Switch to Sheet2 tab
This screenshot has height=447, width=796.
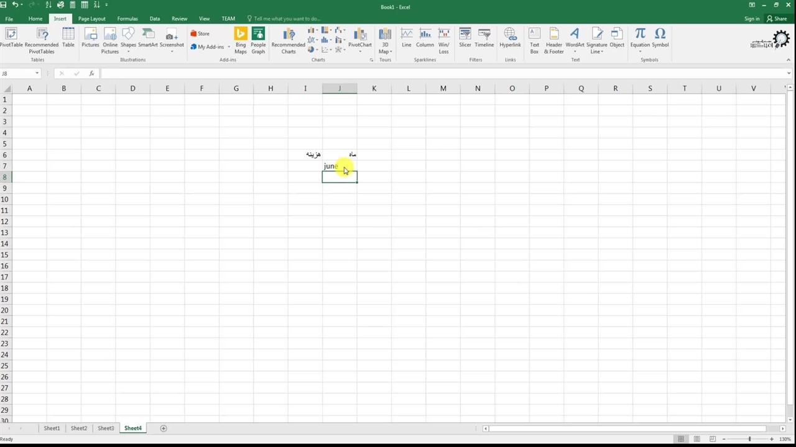click(78, 428)
